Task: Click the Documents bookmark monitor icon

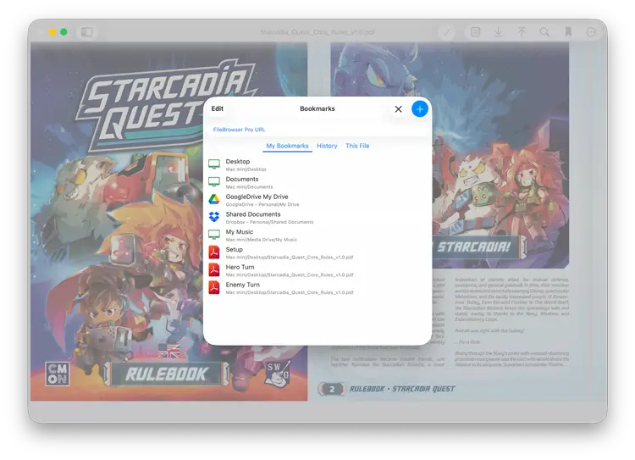Action: tap(214, 182)
